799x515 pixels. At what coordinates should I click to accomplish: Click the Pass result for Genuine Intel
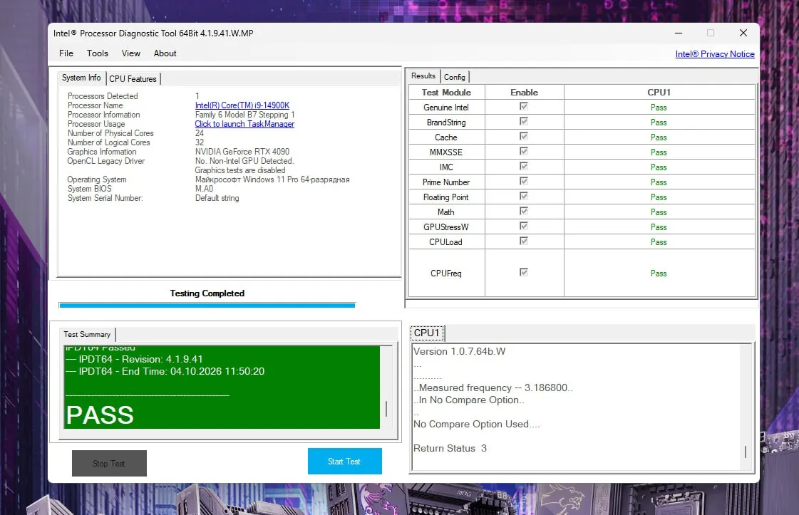click(x=659, y=108)
